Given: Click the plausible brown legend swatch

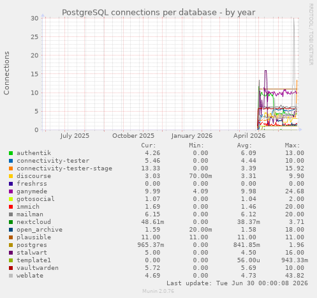Looking at the screenshot, I should pos(11,237).
